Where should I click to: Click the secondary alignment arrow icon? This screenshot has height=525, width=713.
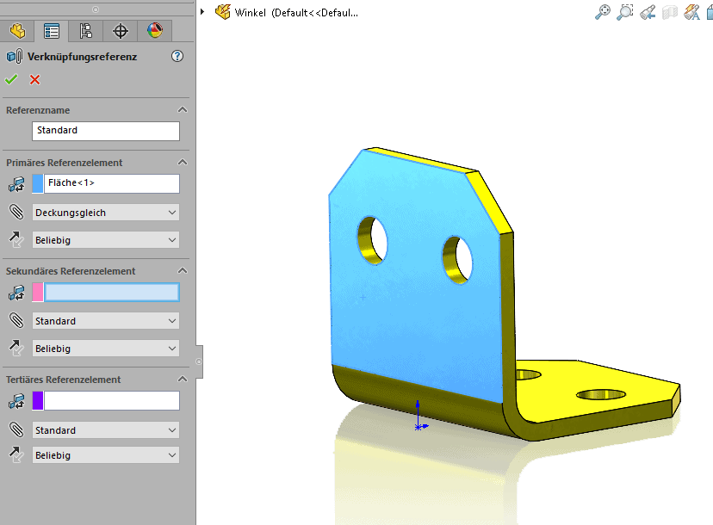(x=16, y=348)
